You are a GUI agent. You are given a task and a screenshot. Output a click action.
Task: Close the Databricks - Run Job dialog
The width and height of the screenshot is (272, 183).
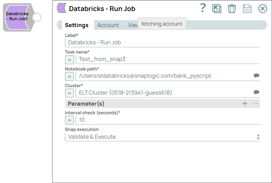262,9
